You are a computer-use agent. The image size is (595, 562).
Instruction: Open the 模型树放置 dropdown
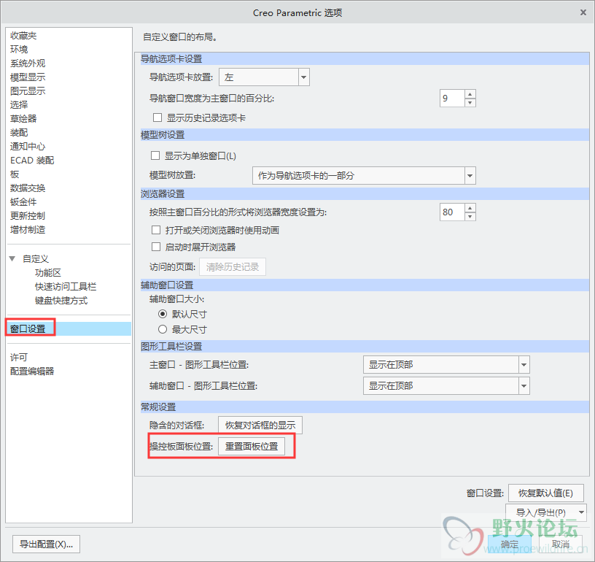click(x=364, y=175)
